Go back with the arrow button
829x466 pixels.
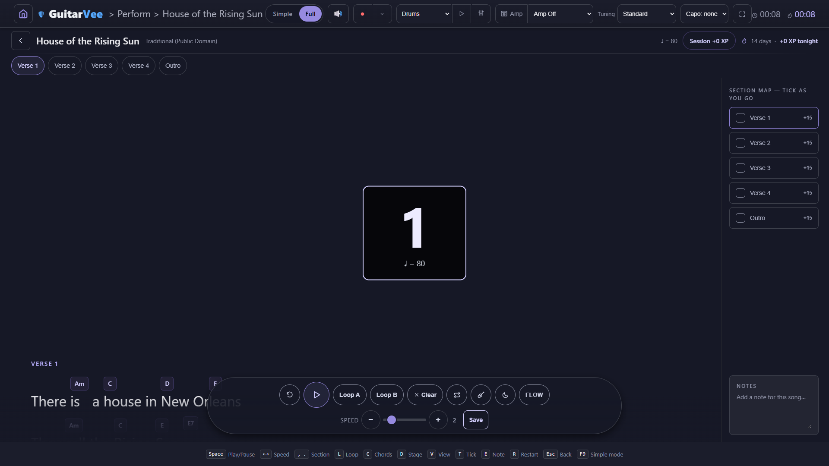click(21, 41)
